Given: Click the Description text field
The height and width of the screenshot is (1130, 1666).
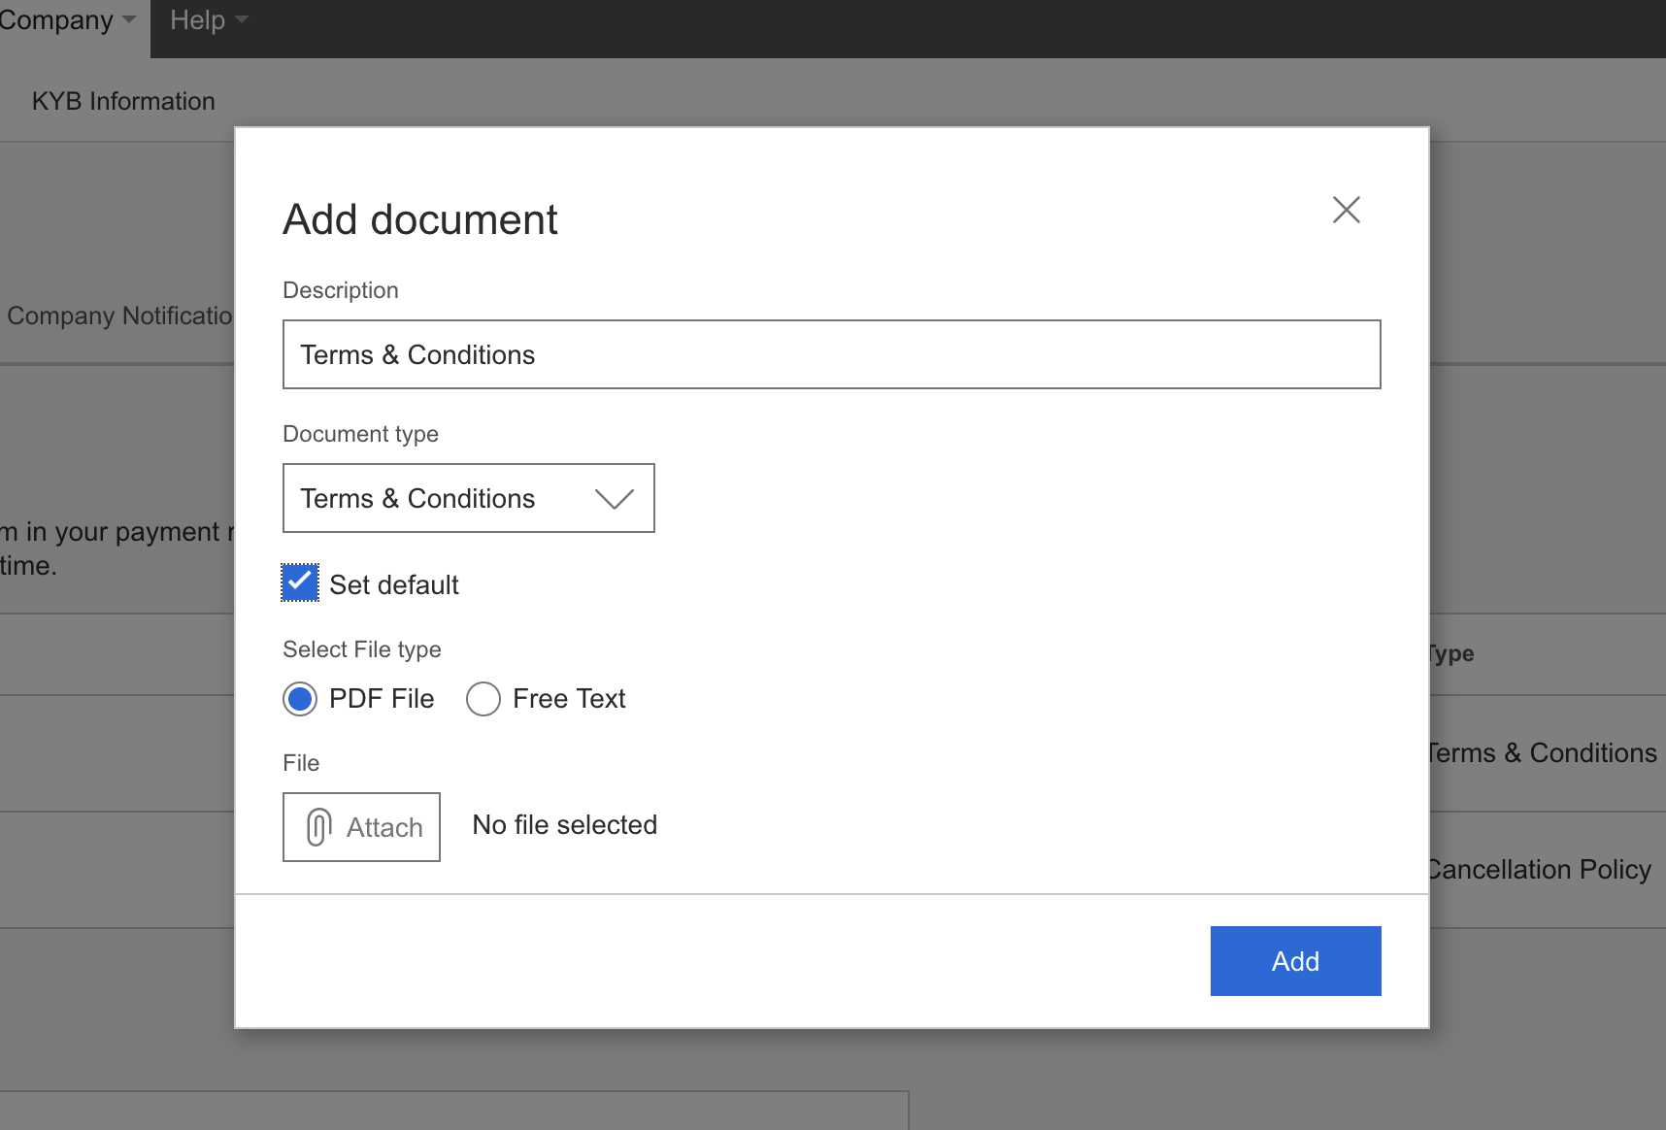Looking at the screenshot, I should 831,354.
